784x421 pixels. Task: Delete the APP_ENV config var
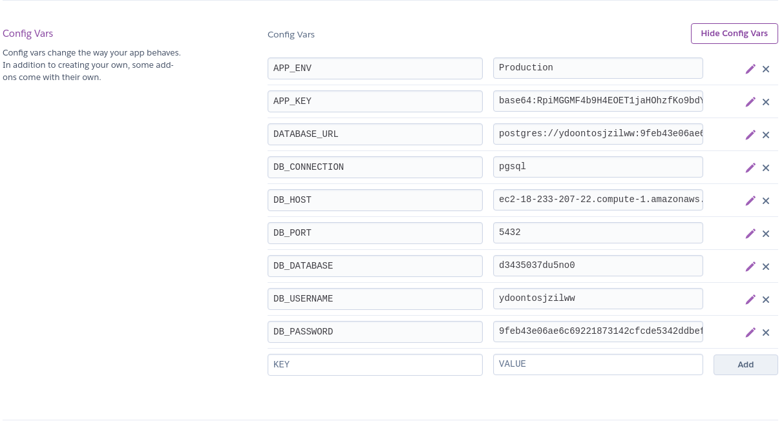766,69
